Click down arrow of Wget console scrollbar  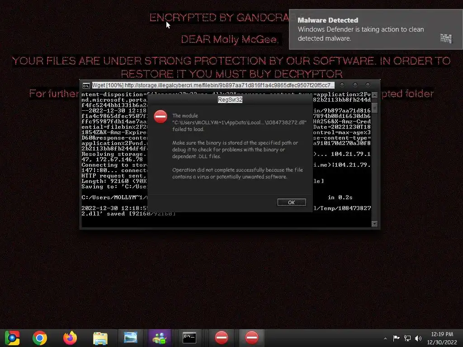[x=374, y=224]
